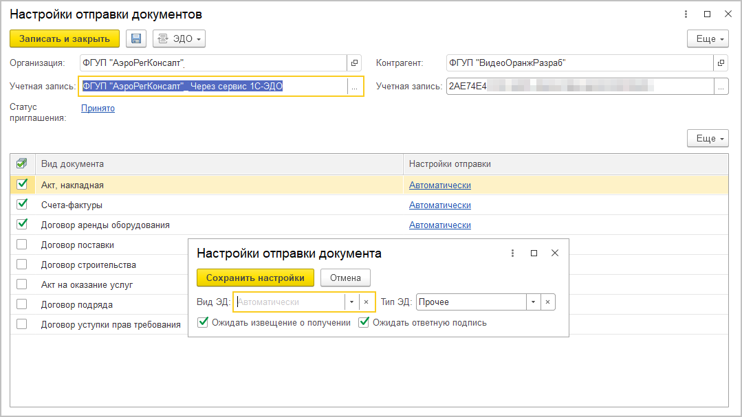Open the ЭДО dropdown menu

coord(179,39)
